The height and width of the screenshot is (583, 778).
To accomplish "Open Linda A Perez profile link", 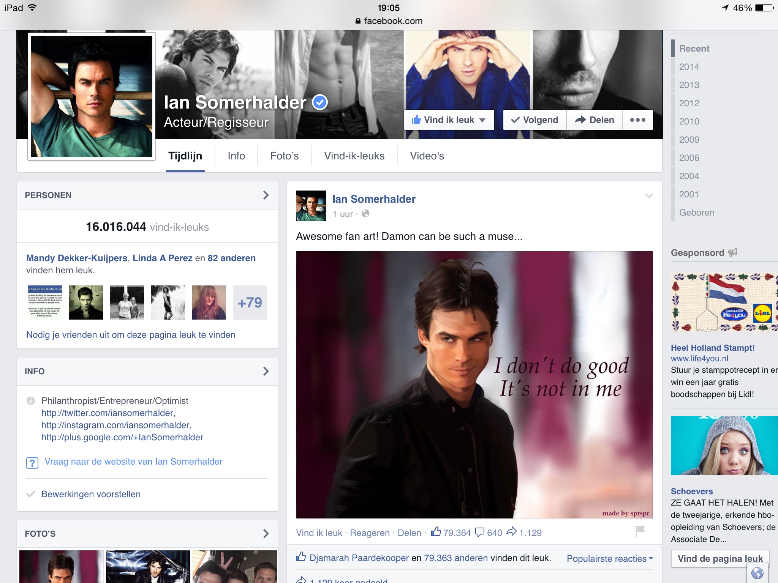I will [163, 258].
